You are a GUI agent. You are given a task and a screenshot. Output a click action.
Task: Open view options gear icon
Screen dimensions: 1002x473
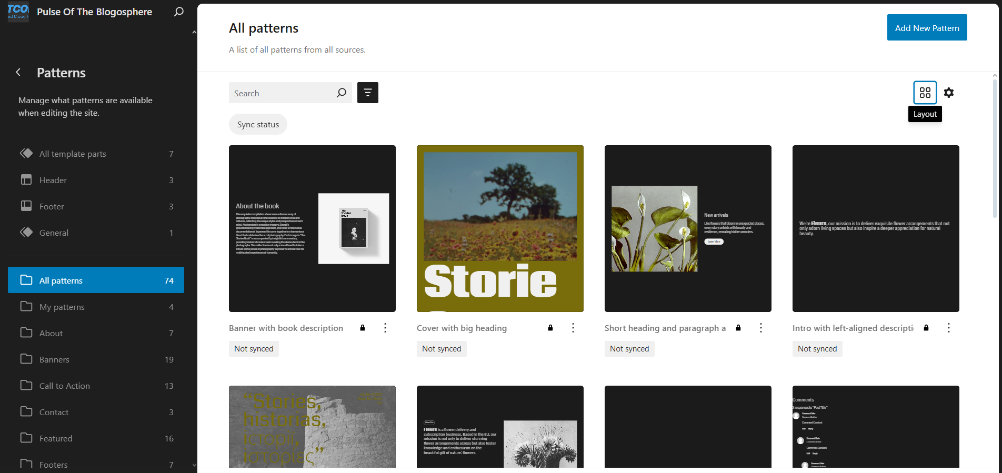pos(948,93)
